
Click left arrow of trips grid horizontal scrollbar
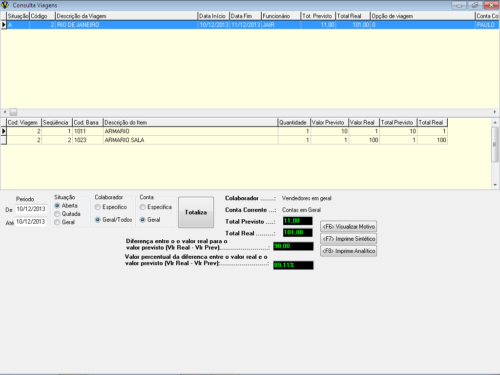point(5,112)
